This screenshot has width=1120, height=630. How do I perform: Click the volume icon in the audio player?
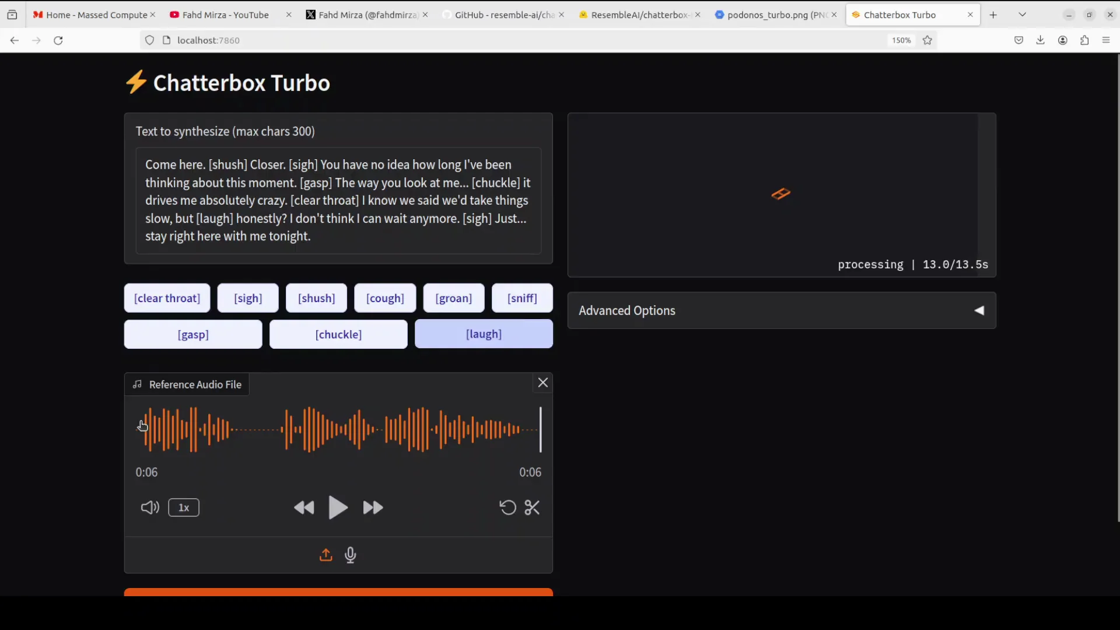point(149,508)
